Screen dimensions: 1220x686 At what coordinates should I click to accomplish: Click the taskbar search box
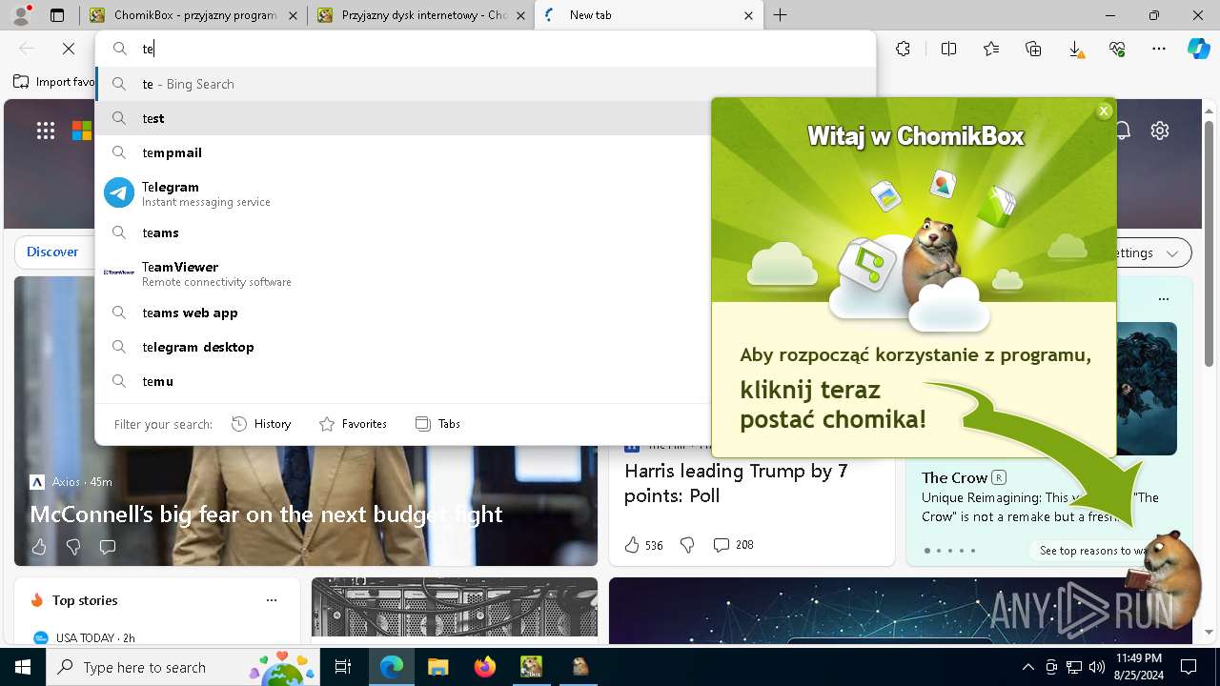click(x=183, y=667)
